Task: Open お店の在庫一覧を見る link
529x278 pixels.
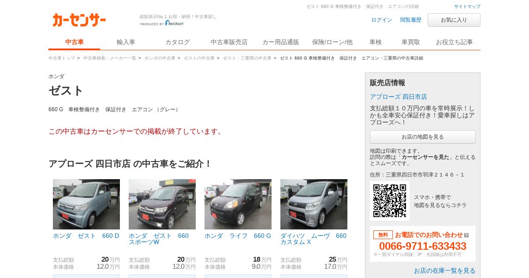Action: (x=444, y=270)
